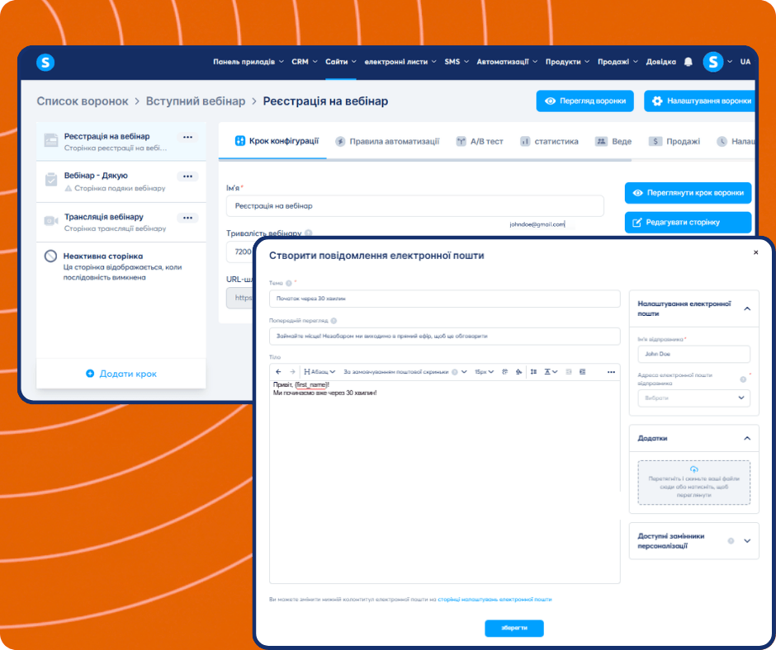Open the Продажі dropdown in top navigation

click(617, 62)
